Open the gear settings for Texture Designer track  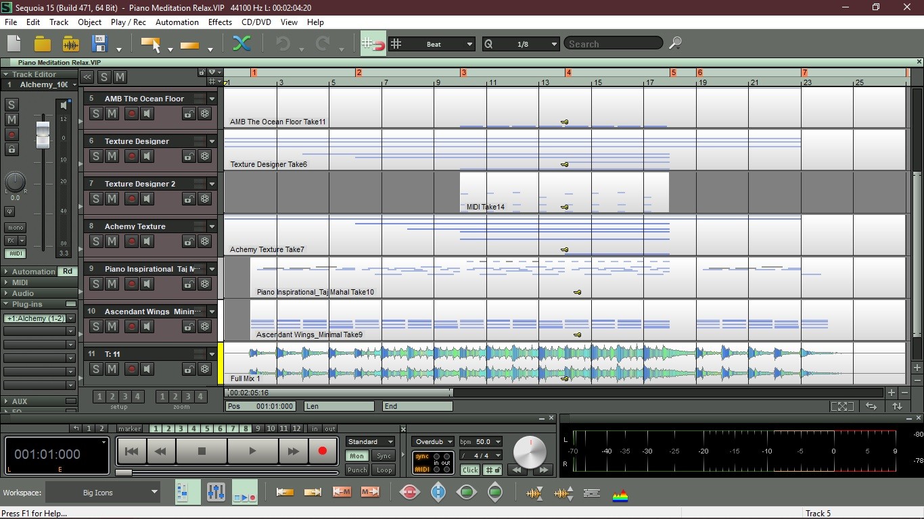[205, 156]
